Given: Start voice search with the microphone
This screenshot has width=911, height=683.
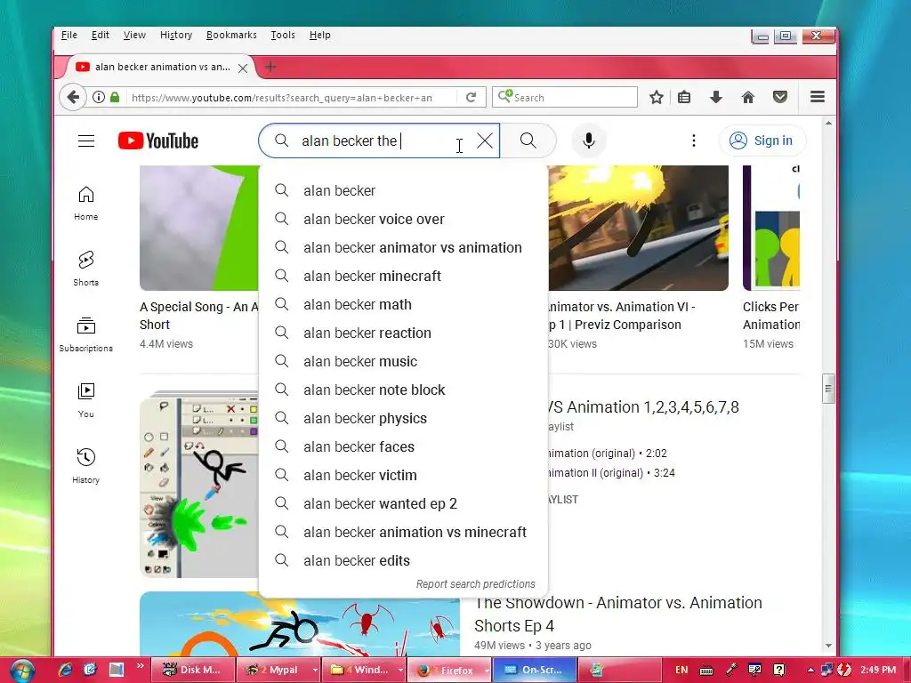Looking at the screenshot, I should [x=589, y=141].
